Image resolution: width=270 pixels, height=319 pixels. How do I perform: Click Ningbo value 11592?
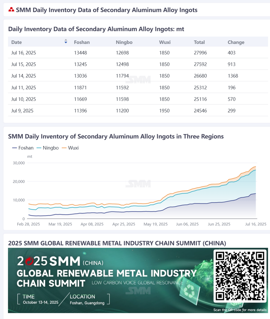click(122, 88)
